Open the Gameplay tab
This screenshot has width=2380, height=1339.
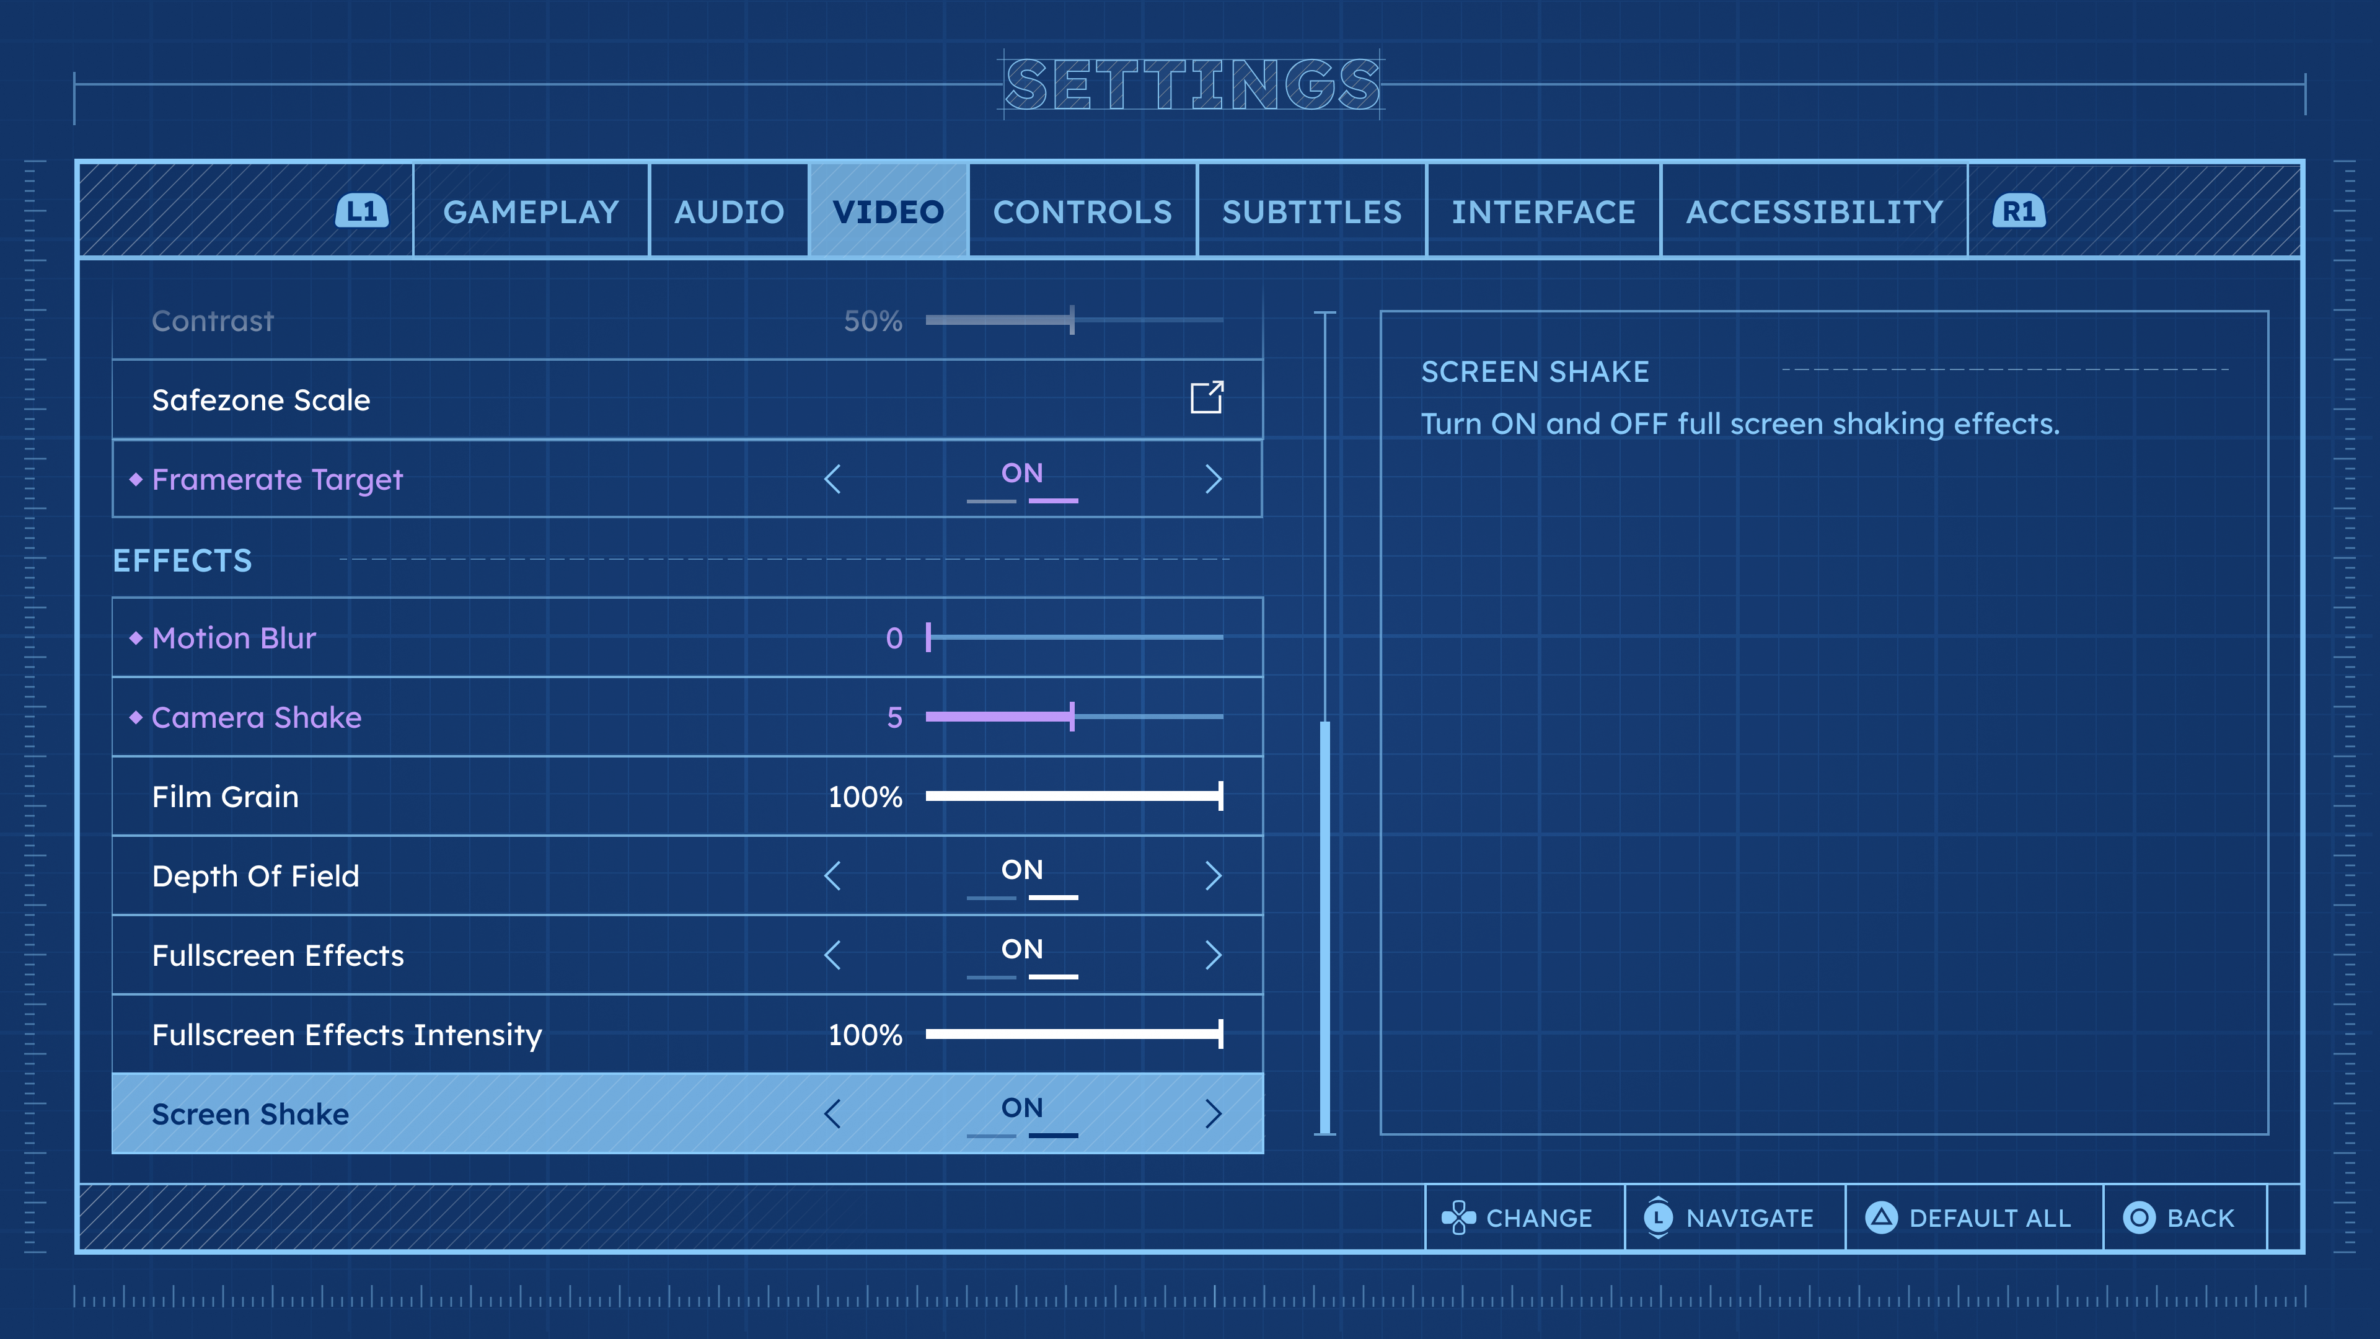click(531, 211)
